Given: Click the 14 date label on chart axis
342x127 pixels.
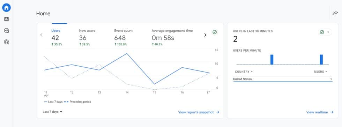Looking at the screenshot, I should click(127, 92).
